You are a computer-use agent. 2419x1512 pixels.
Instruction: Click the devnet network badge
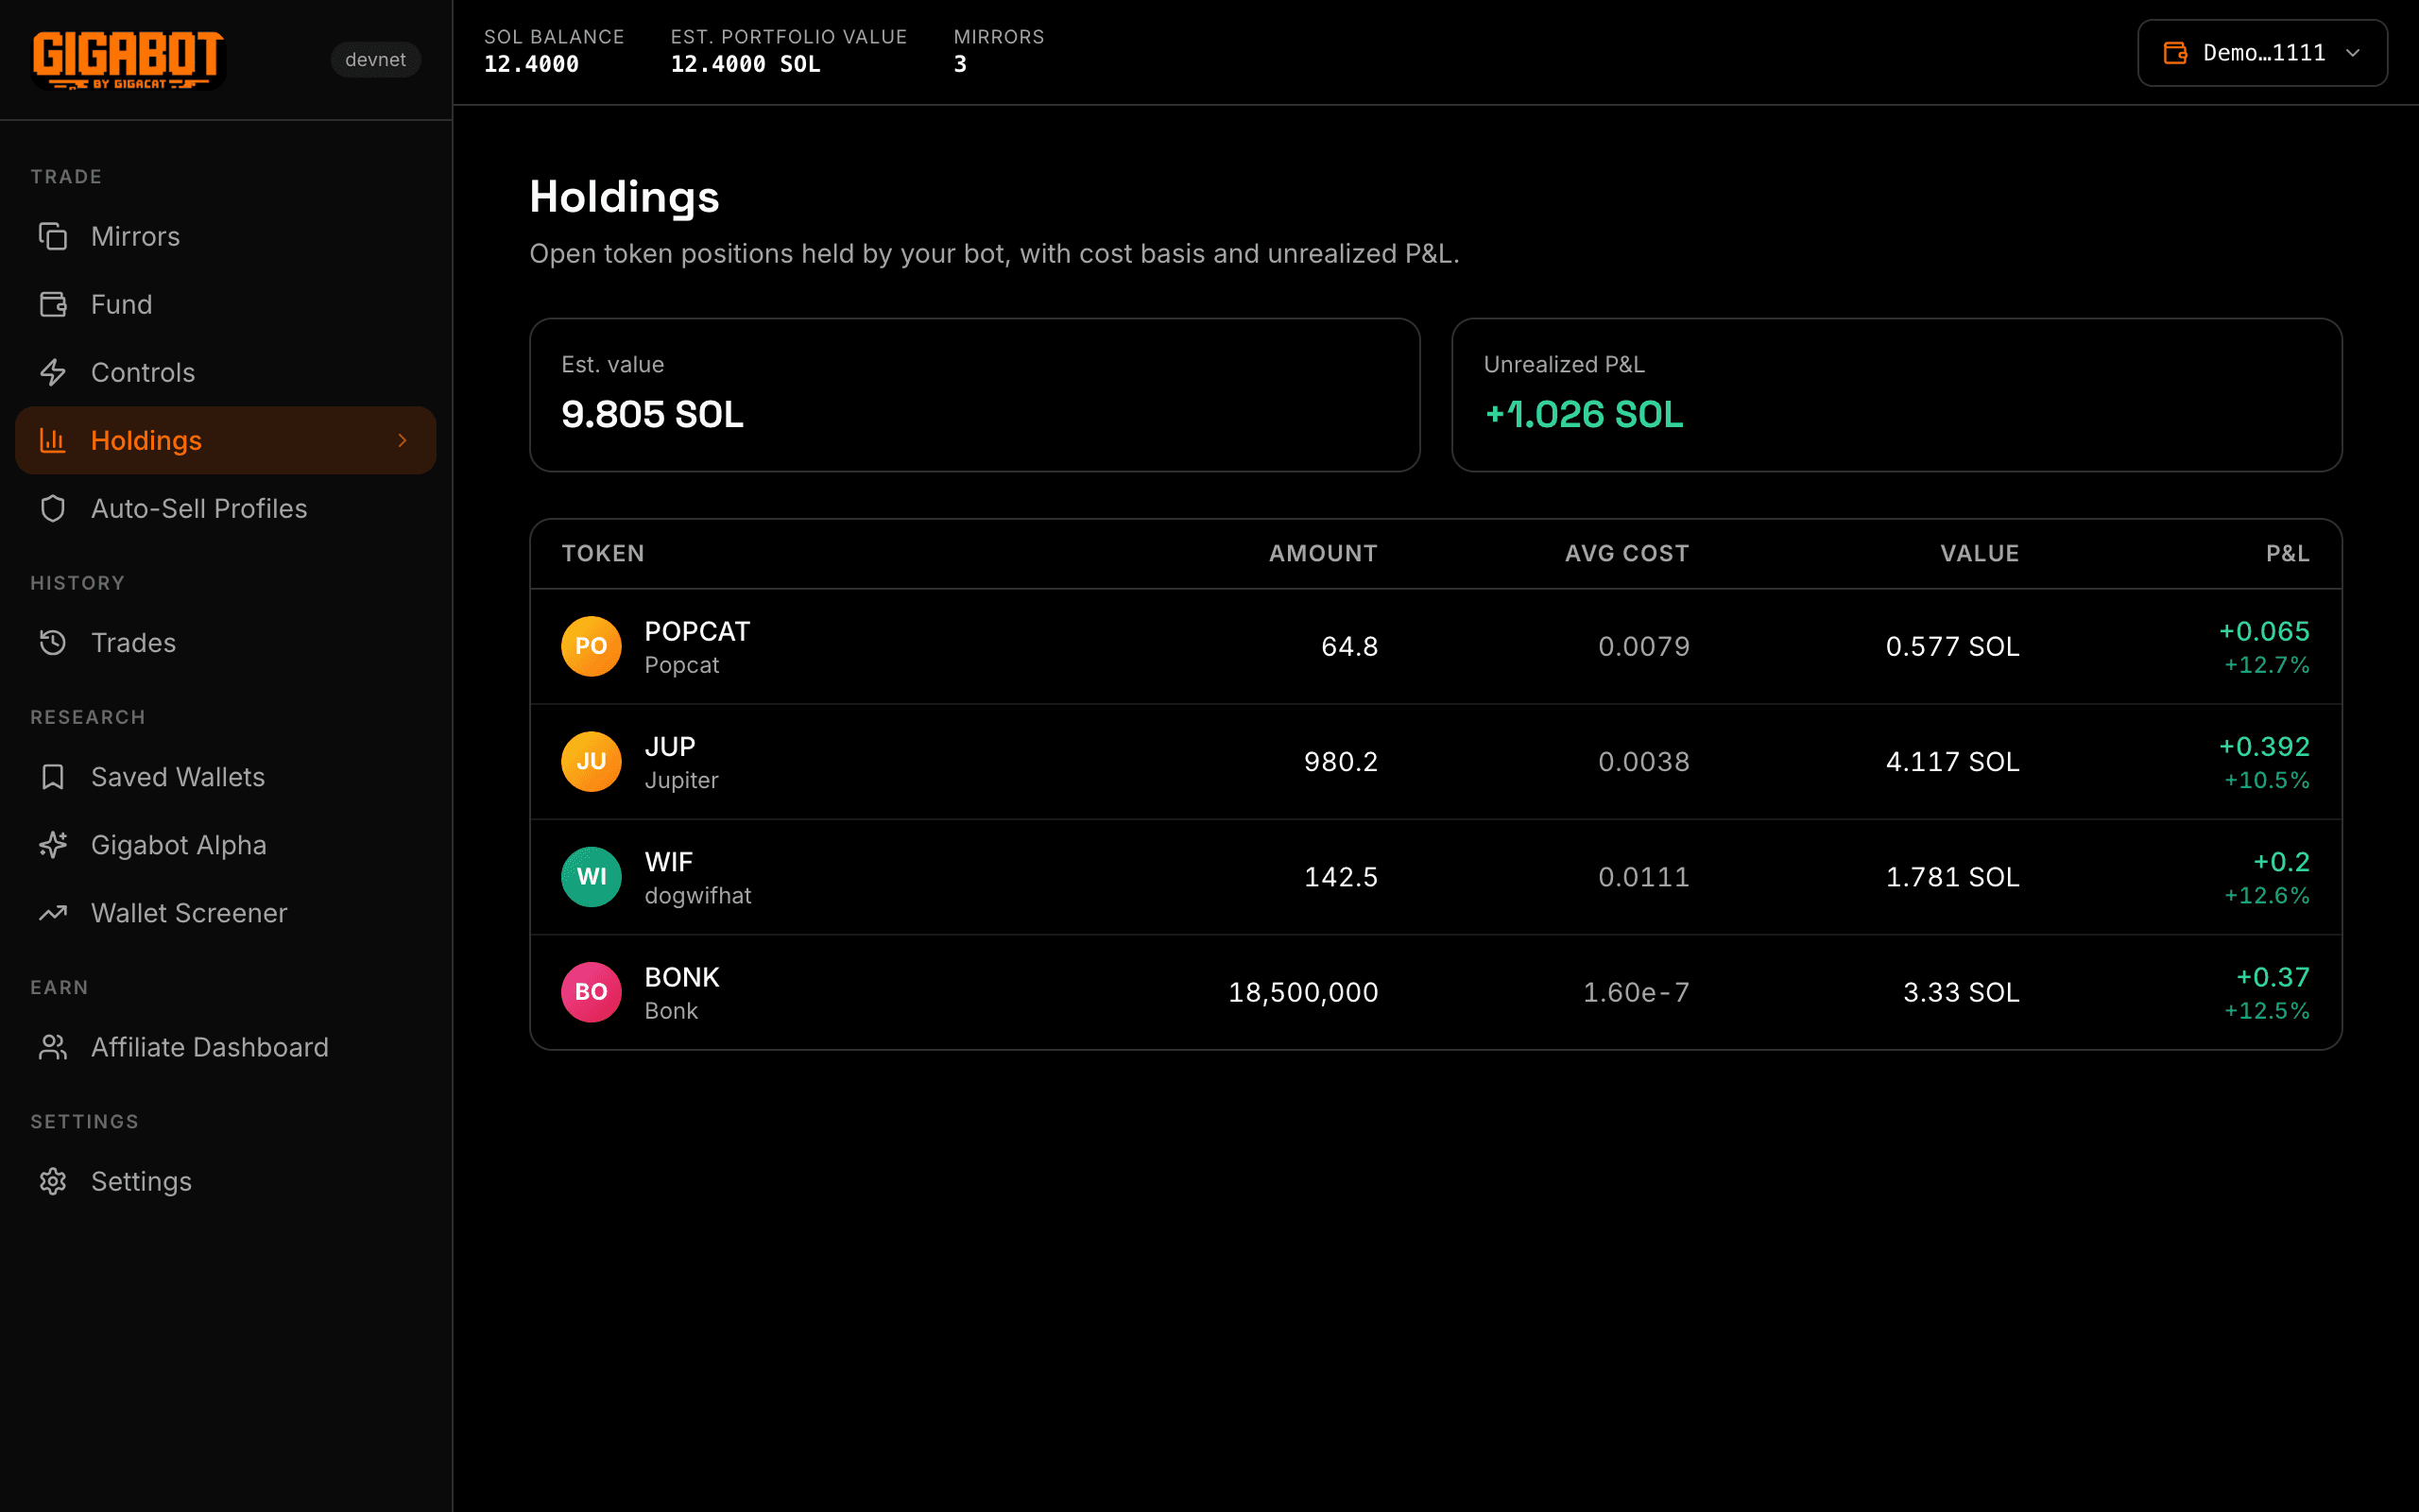(376, 60)
